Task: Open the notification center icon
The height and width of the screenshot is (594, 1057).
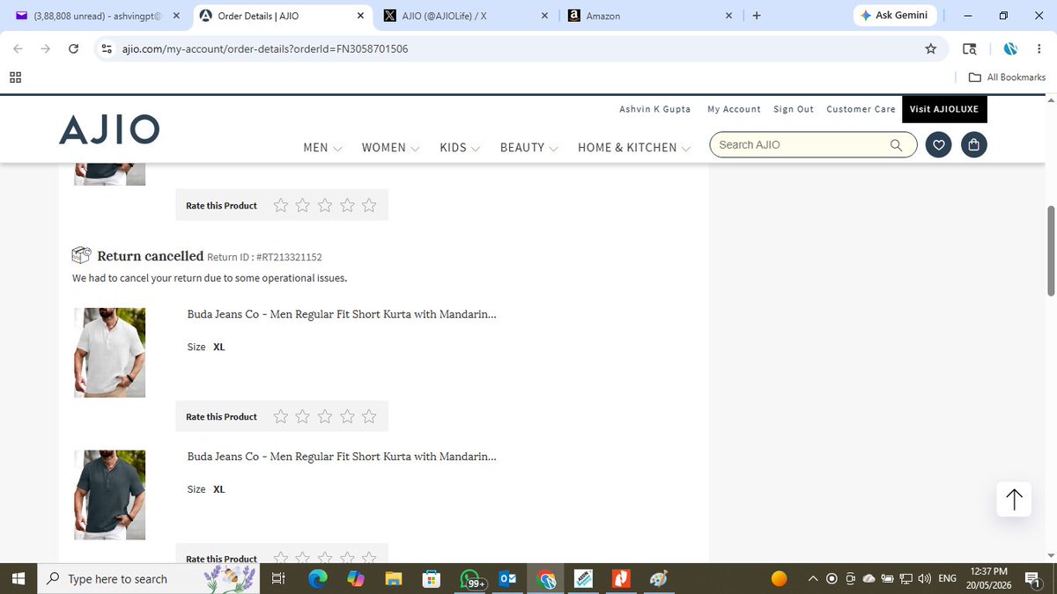Action: [x=1033, y=579]
